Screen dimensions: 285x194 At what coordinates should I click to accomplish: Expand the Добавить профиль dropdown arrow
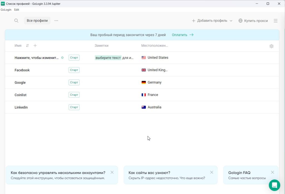click(x=231, y=21)
